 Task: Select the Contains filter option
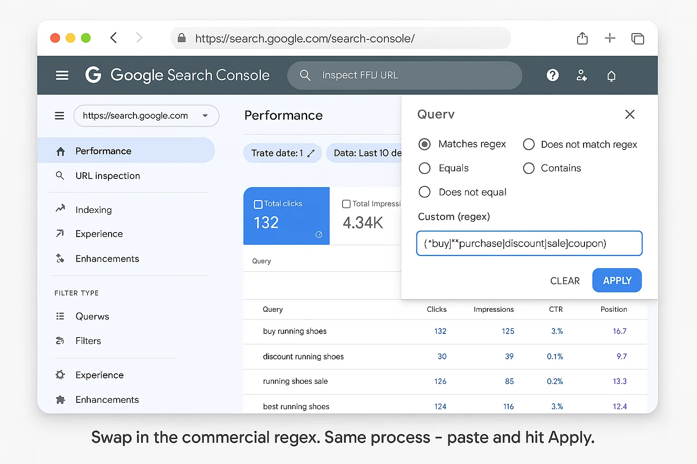pos(529,168)
